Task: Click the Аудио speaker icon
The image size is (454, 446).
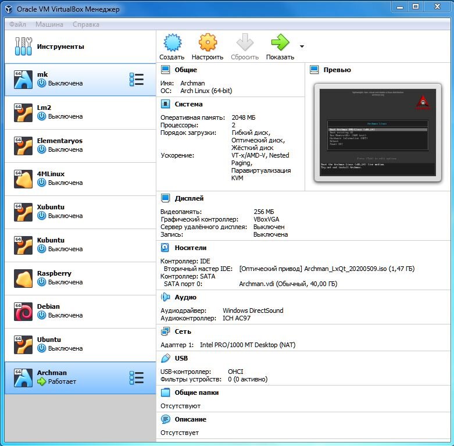Action: tap(165, 297)
